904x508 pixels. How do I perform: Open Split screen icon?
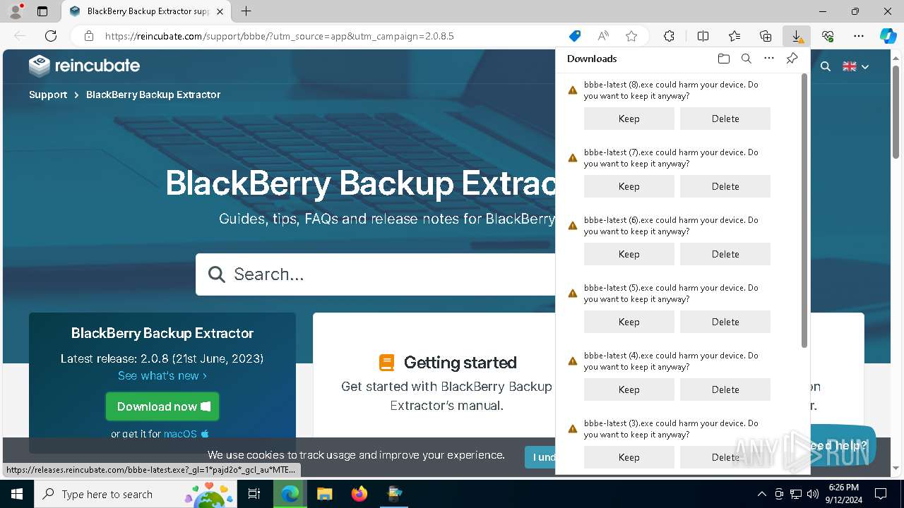pyautogui.click(x=703, y=36)
